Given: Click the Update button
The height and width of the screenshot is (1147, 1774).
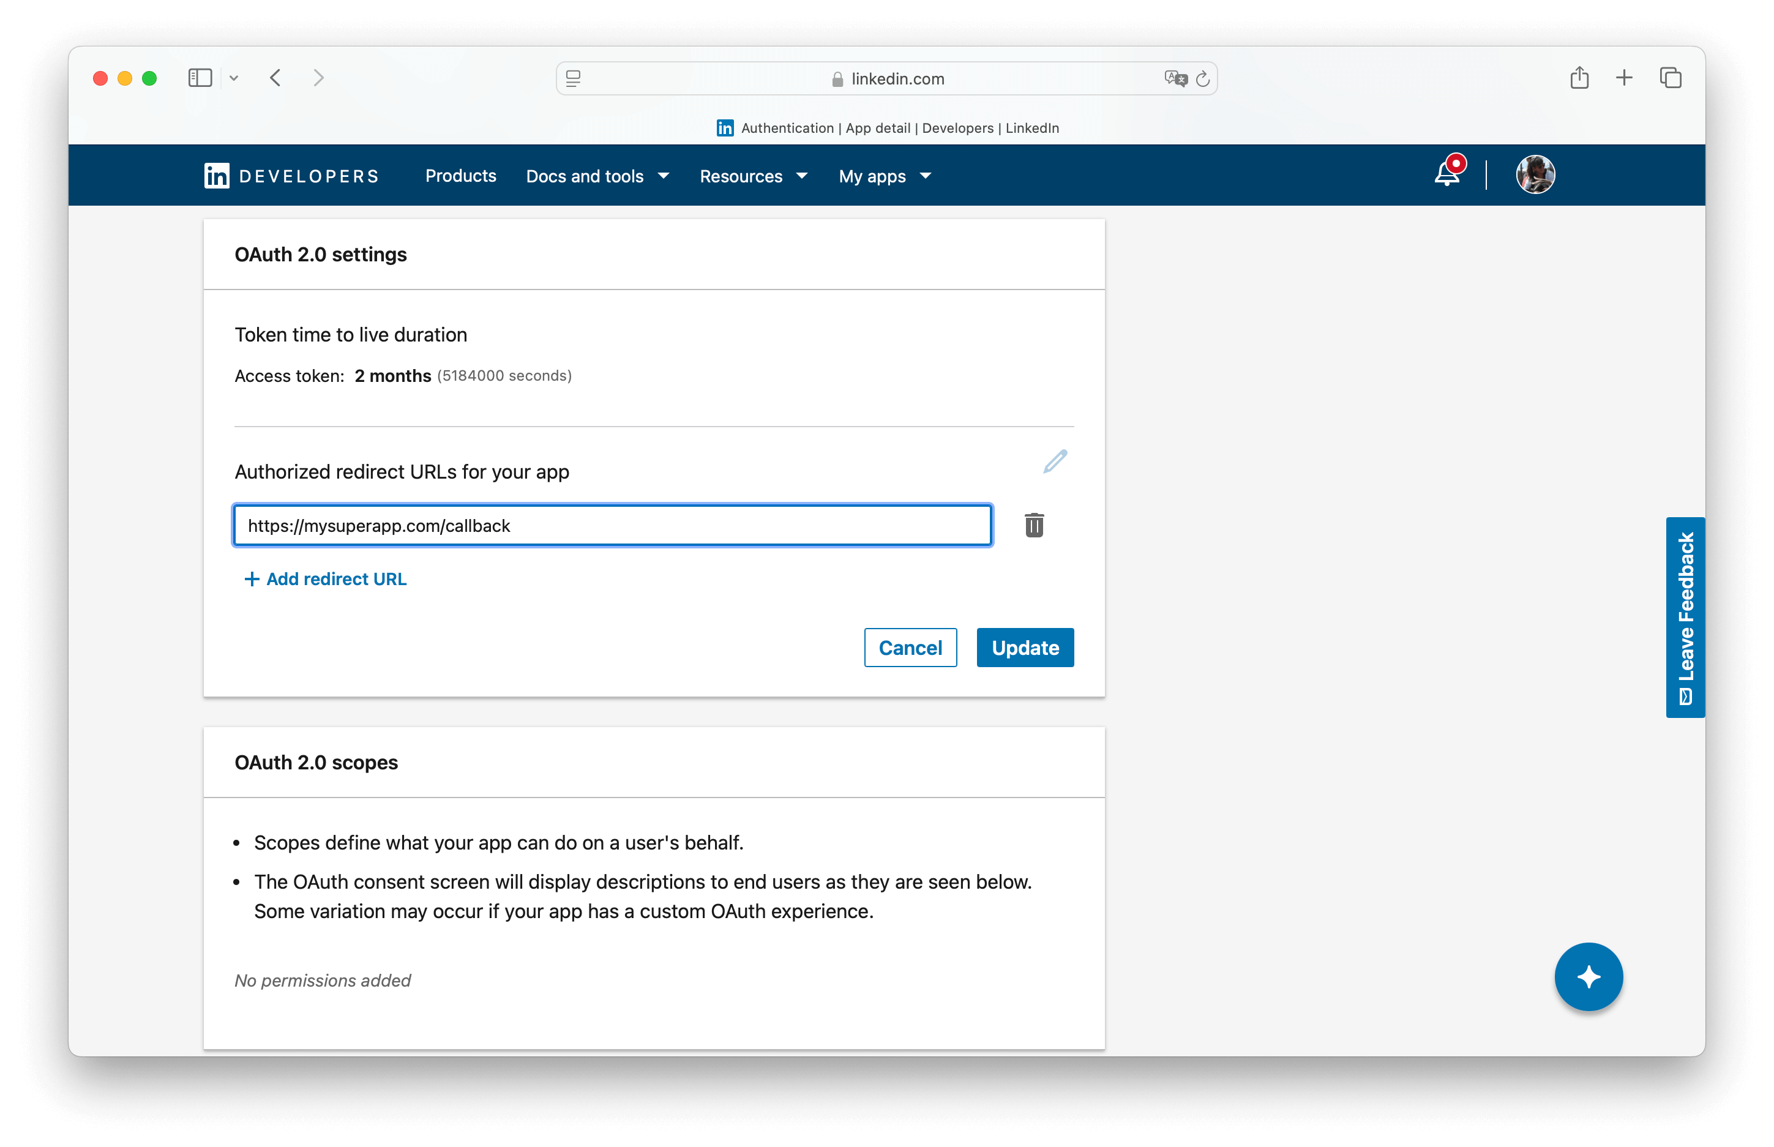Looking at the screenshot, I should point(1025,647).
